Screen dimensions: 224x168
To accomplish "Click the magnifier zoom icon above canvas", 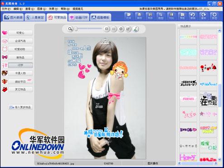I will point(70,29).
